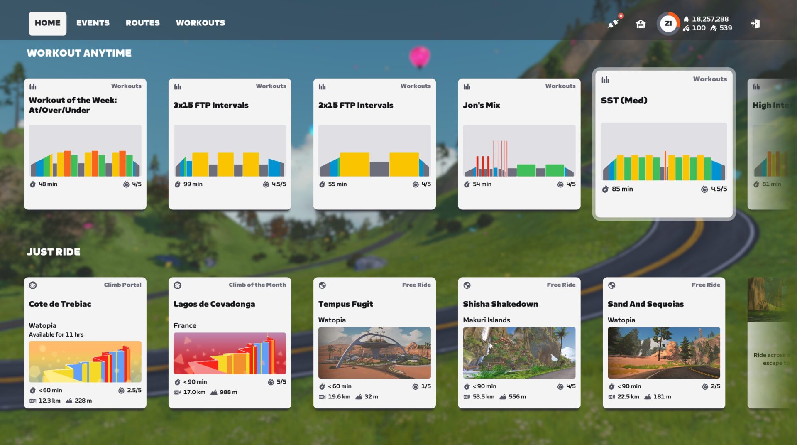Click the 2x15 FTP Intervals workout chart
Screen dimensions: 797x445
click(x=374, y=151)
